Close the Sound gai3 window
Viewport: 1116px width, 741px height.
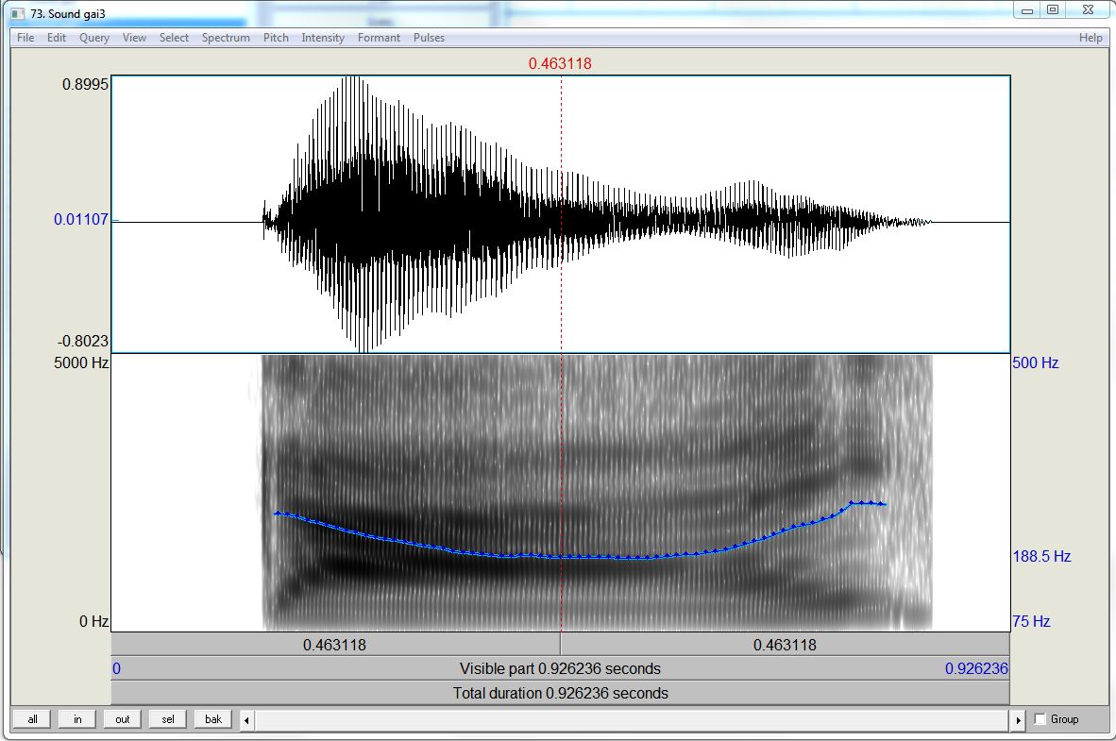pyautogui.click(x=1089, y=10)
